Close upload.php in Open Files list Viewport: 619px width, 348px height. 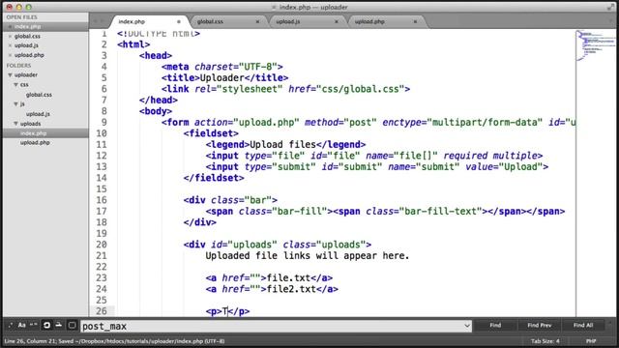(10, 55)
